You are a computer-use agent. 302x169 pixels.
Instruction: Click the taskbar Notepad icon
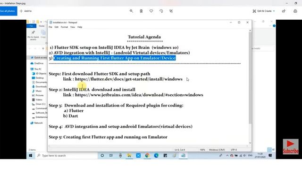(183, 155)
